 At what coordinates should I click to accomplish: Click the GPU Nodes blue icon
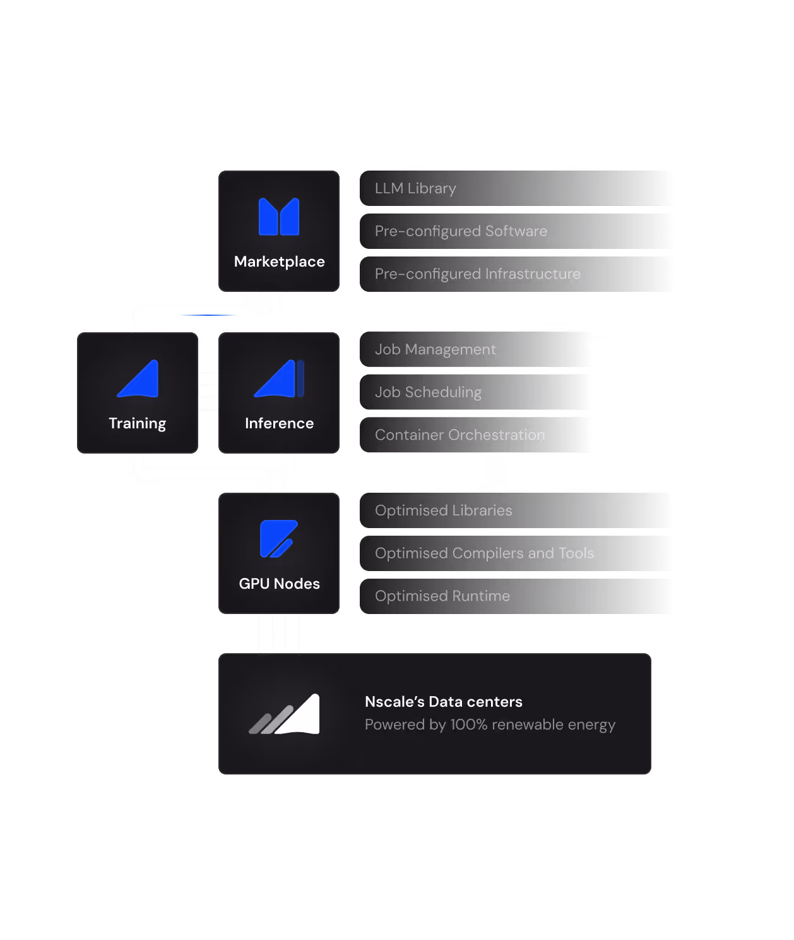tap(278, 539)
